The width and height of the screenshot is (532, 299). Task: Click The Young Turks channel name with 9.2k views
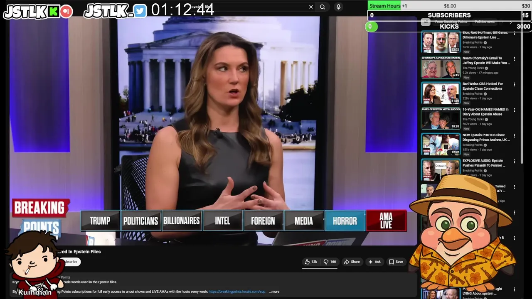(473, 68)
